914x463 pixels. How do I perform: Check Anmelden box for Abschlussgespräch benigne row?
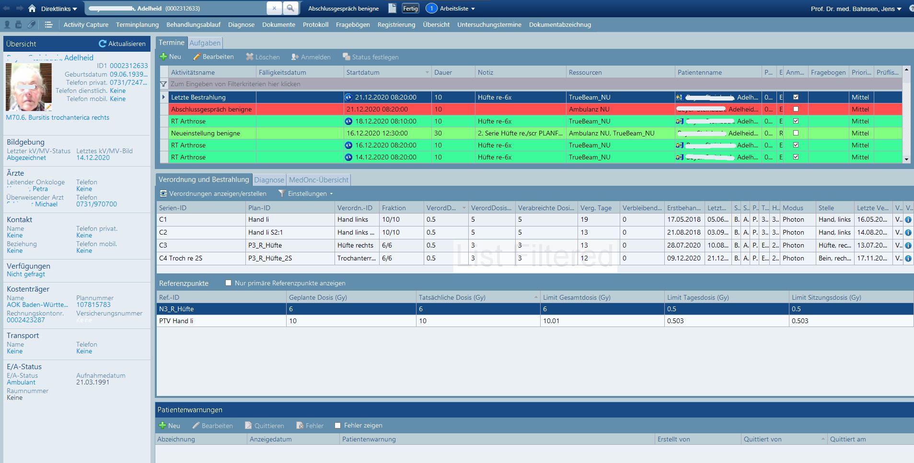click(x=796, y=109)
